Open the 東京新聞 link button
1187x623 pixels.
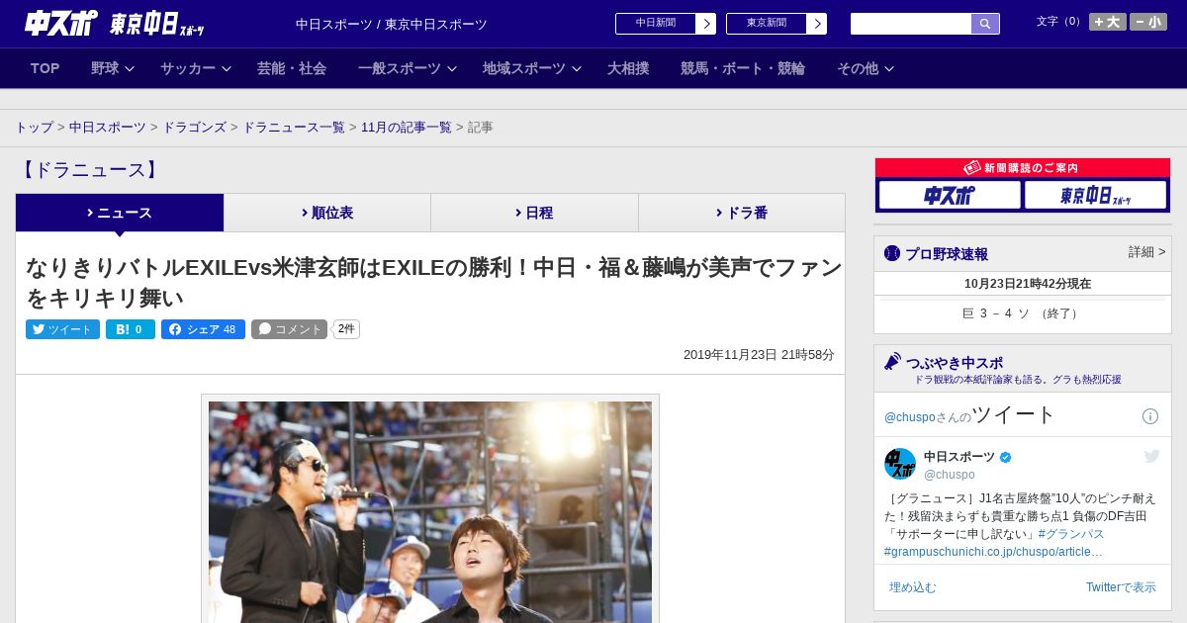pyautogui.click(x=767, y=24)
